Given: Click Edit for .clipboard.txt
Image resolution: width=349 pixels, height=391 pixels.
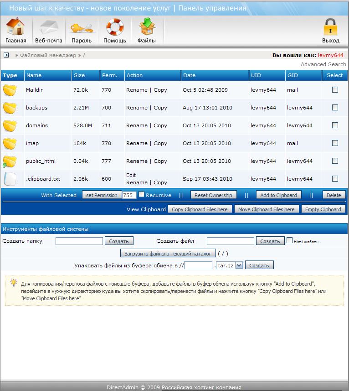Looking at the screenshot, I should [131, 175].
